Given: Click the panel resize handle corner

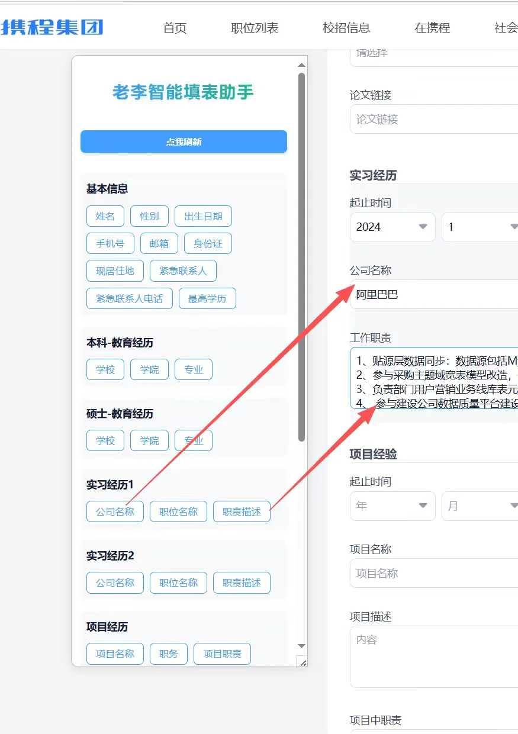Looking at the screenshot, I should (x=303, y=662).
